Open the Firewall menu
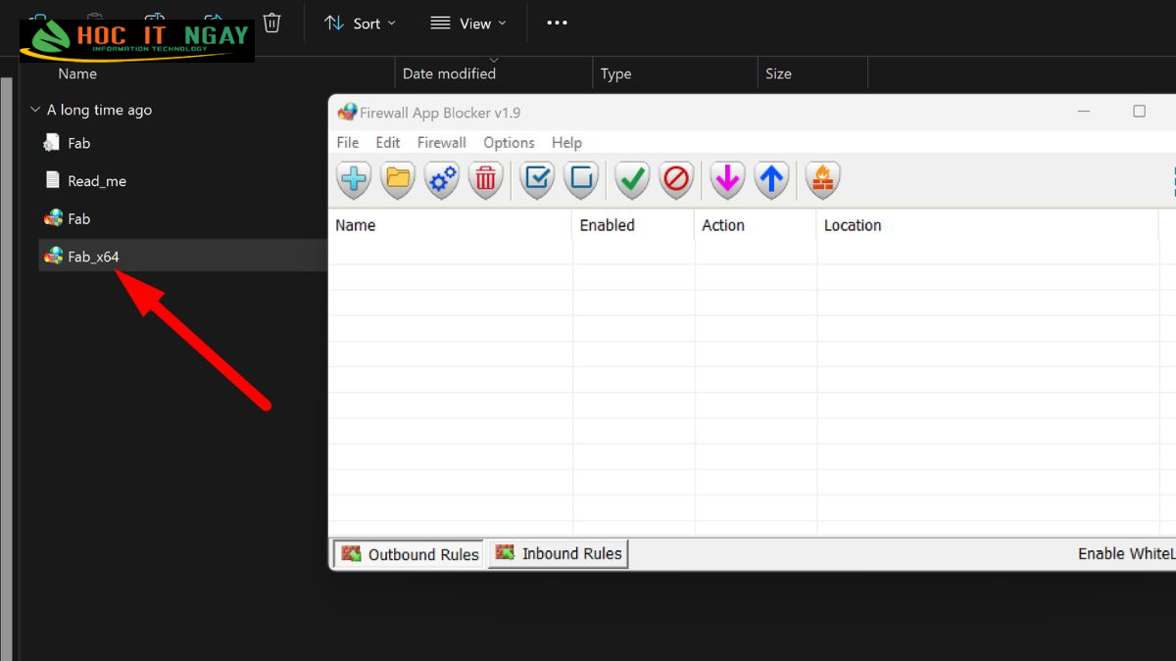 point(442,142)
